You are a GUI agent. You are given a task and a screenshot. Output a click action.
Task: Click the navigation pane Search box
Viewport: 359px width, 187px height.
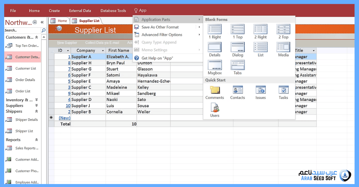tap(22, 30)
